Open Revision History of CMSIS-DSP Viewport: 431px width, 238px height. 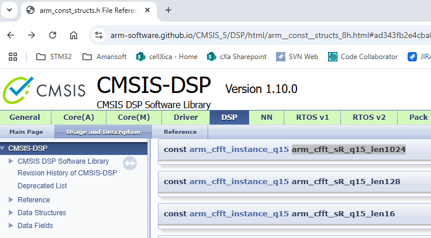tap(67, 173)
